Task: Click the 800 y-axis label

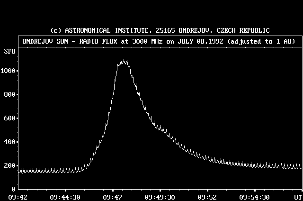Action: click(11, 95)
